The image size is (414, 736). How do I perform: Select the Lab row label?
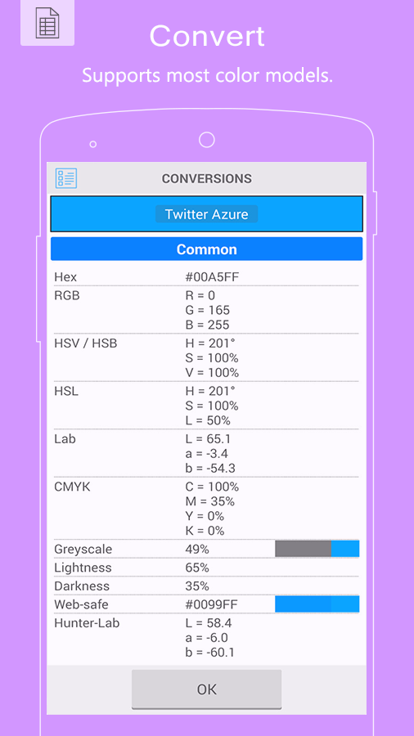tap(65, 439)
